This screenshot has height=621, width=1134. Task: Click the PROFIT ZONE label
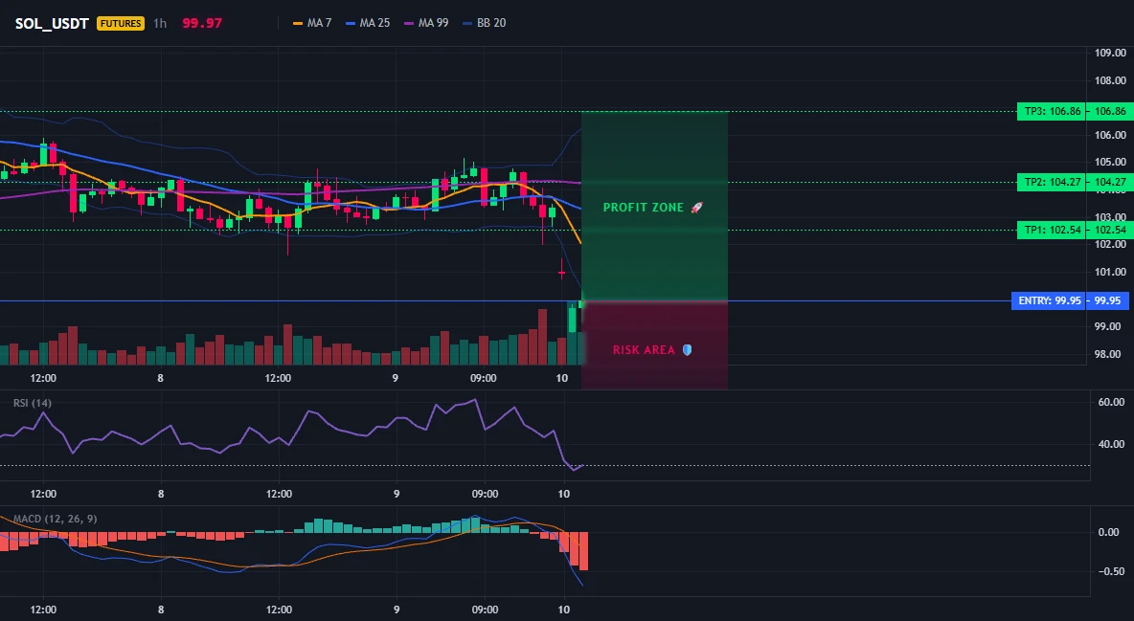pyautogui.click(x=644, y=208)
